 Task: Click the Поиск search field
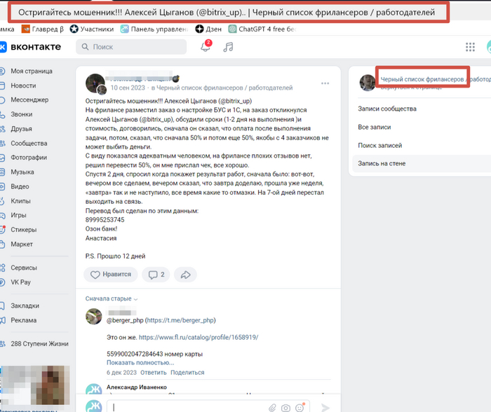click(x=131, y=47)
